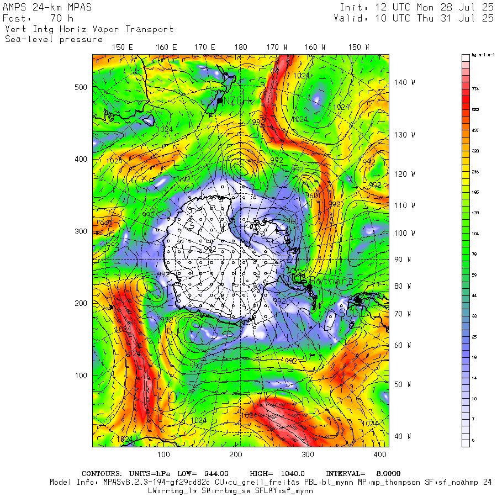Click the '104' color bar value
The width and height of the screenshot is (497, 497).
[475, 234]
